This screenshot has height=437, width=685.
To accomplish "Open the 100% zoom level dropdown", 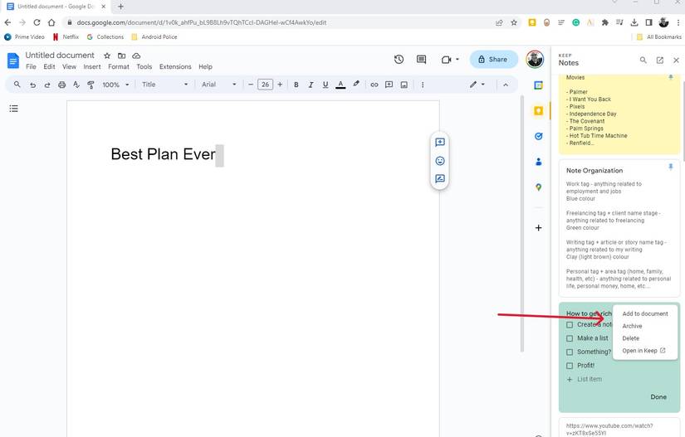I will click(115, 85).
